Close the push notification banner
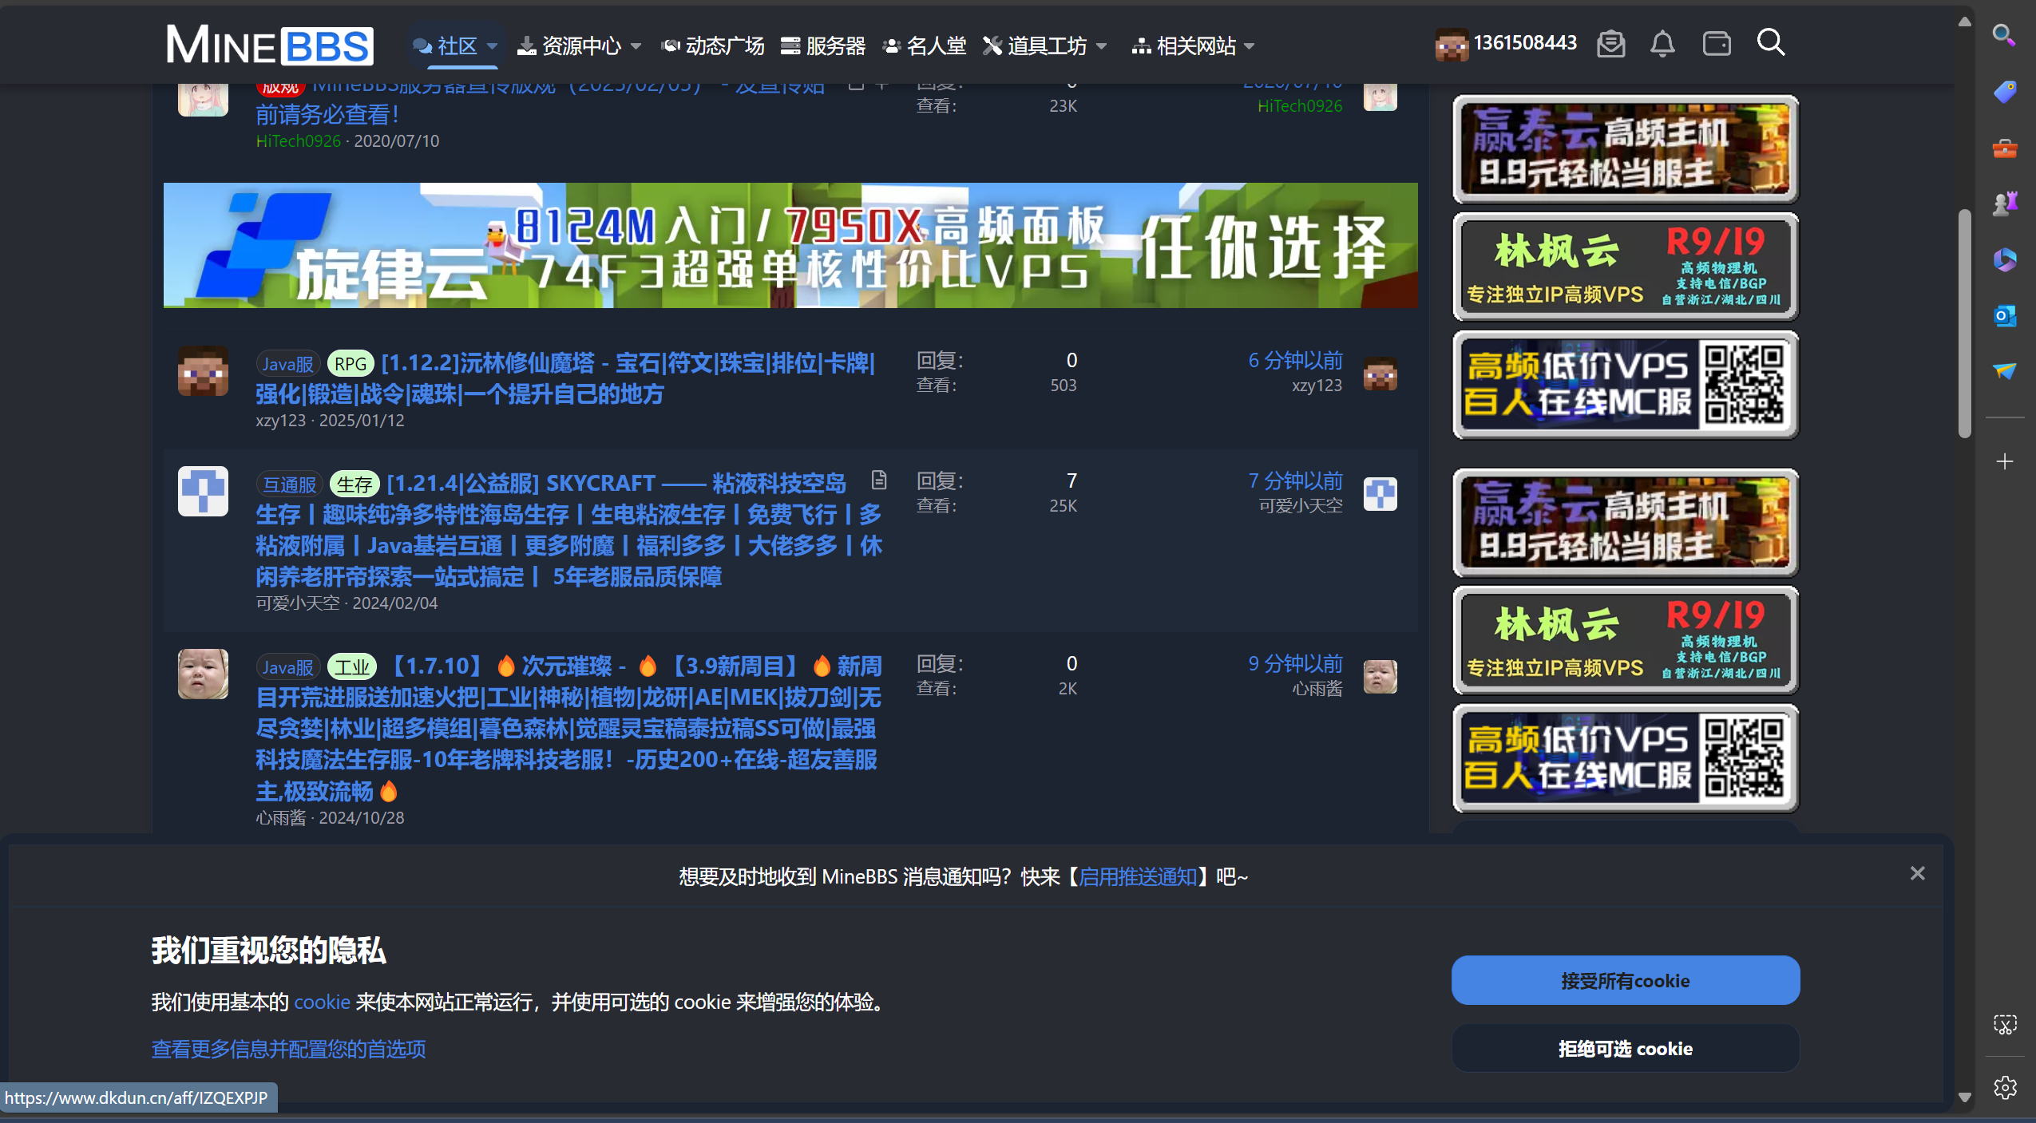Screen dimensions: 2036x1123 (x=1917, y=874)
